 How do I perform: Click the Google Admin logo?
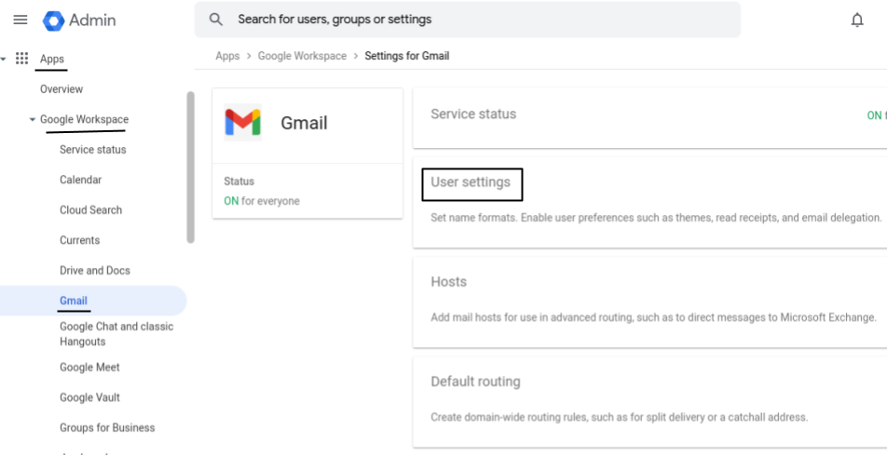click(79, 20)
